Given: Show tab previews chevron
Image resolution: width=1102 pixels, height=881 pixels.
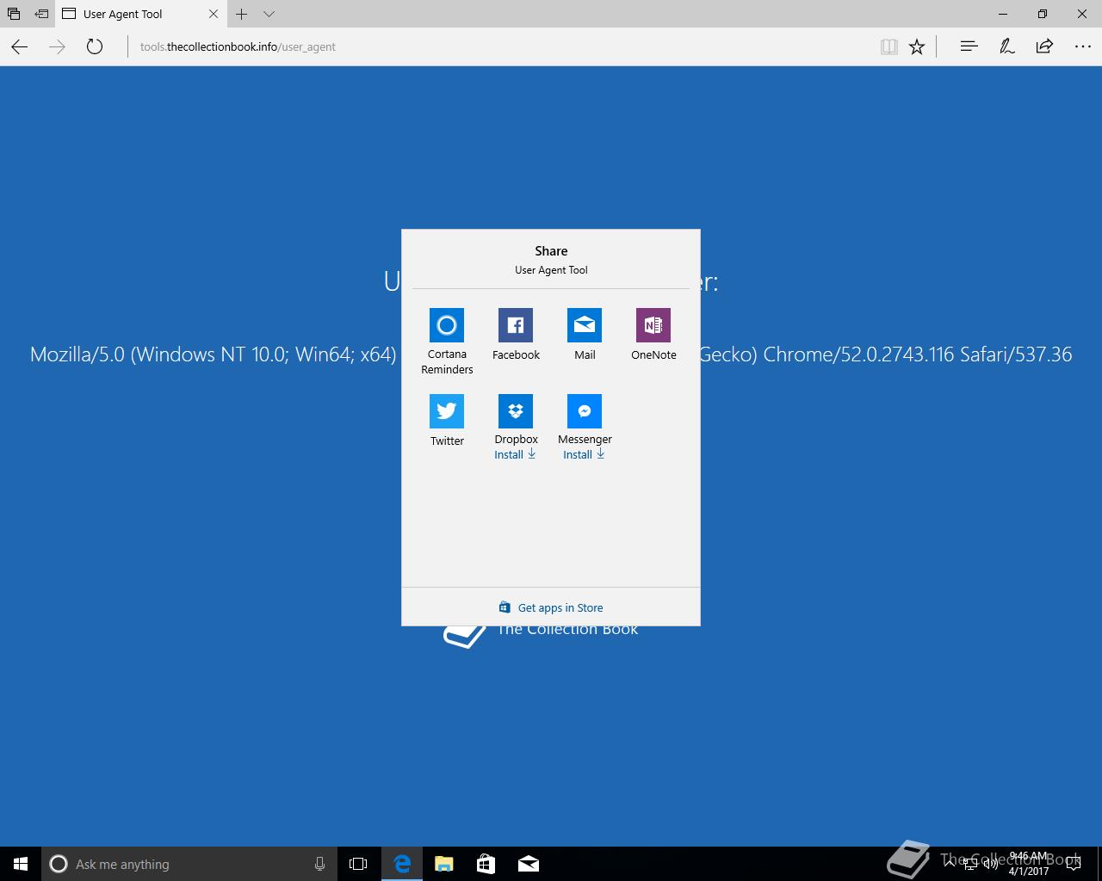Looking at the screenshot, I should (269, 14).
